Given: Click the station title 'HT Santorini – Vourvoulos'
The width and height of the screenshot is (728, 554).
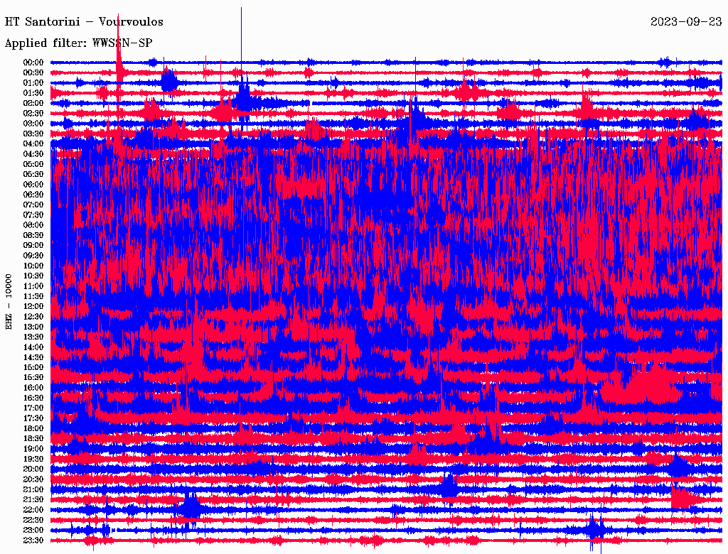Looking at the screenshot, I should (84, 22).
